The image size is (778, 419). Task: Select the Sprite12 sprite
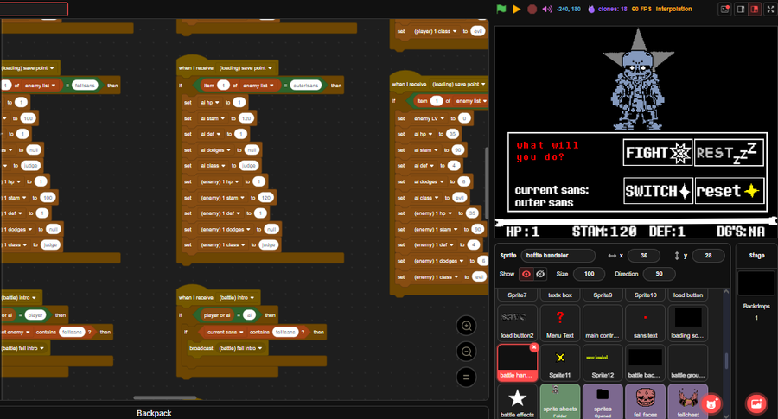tap(603, 363)
